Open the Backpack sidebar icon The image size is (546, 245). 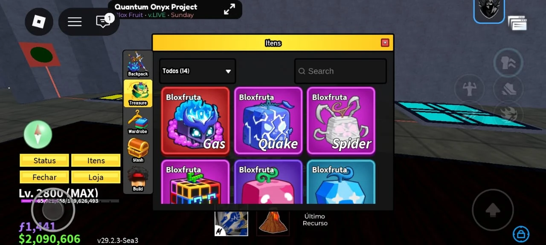[x=138, y=65]
